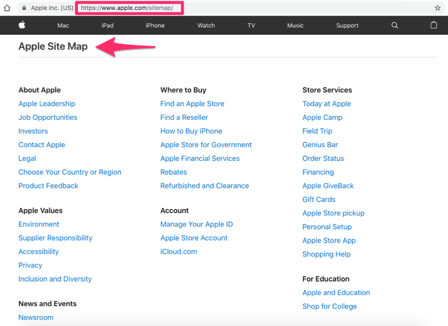Open the Privacy link

point(30,266)
